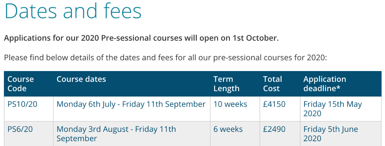Viewport: 385px width, 146px height.
Task: Select the £2490 total cost cell
Action: pyautogui.click(x=274, y=129)
